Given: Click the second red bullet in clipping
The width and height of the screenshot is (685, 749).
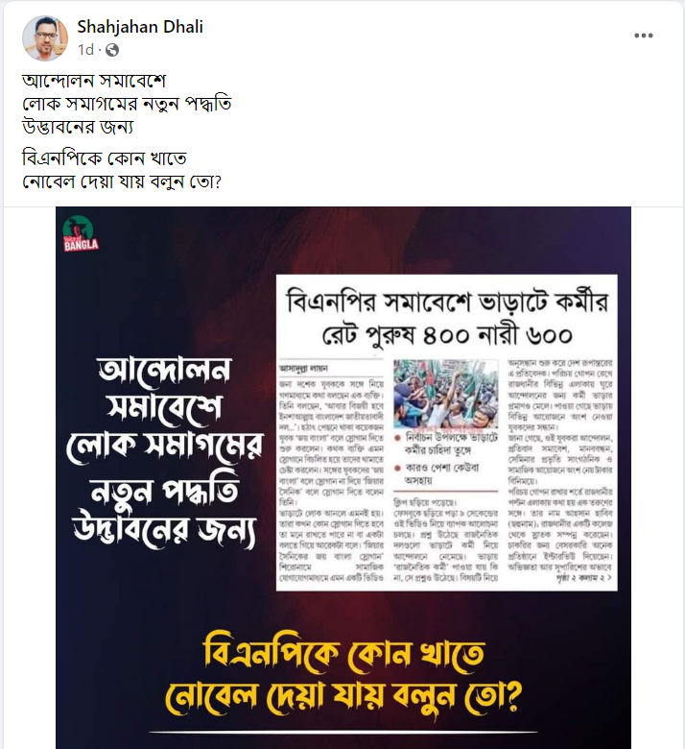Looking at the screenshot, I should coord(397,468).
